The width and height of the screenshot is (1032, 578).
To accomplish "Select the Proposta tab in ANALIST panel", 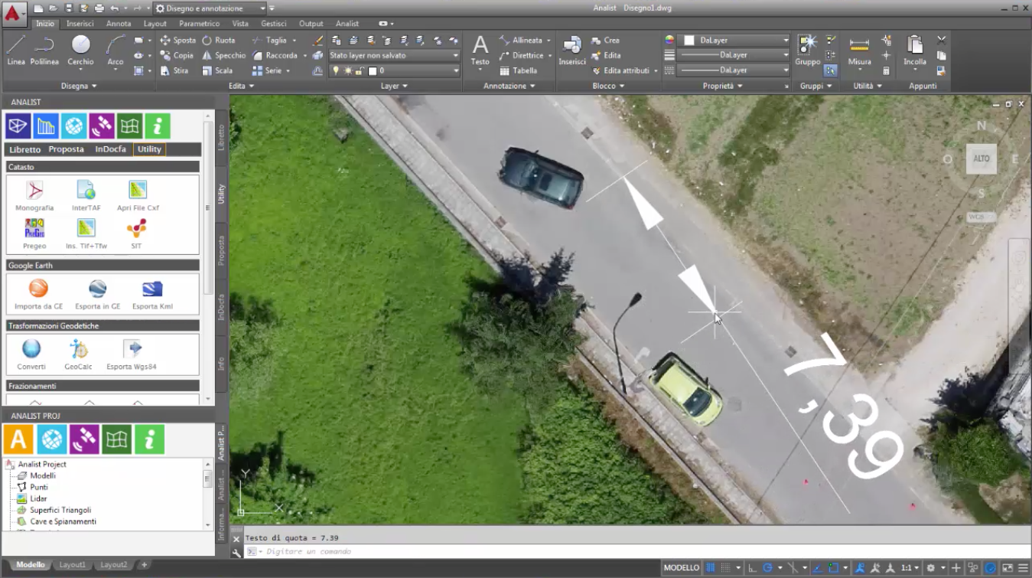I will click(x=67, y=149).
